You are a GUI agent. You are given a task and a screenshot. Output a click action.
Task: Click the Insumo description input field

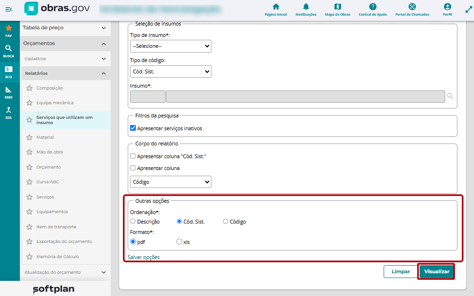tap(305, 97)
